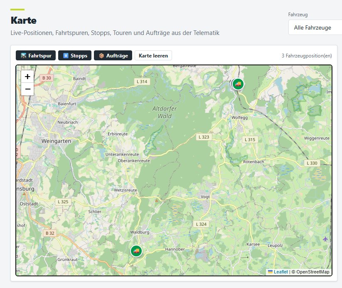
Task: Click the Rötenbach village label
Action: (x=253, y=162)
